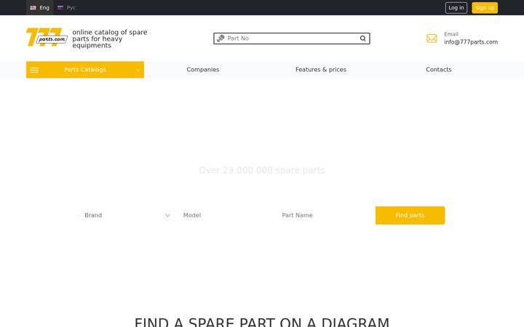Click the "Email" label

pyautogui.click(x=451, y=34)
